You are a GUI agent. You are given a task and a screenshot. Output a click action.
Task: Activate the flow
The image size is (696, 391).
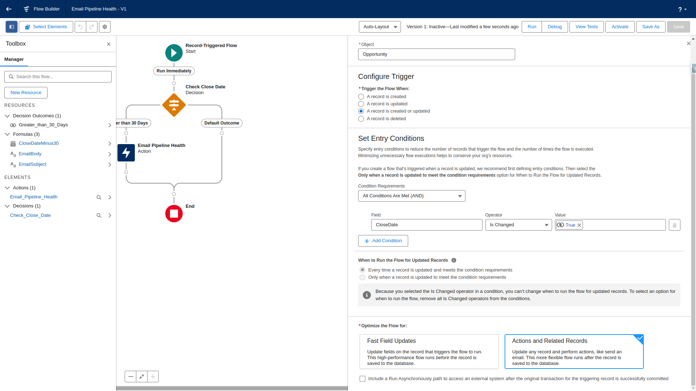[620, 26]
